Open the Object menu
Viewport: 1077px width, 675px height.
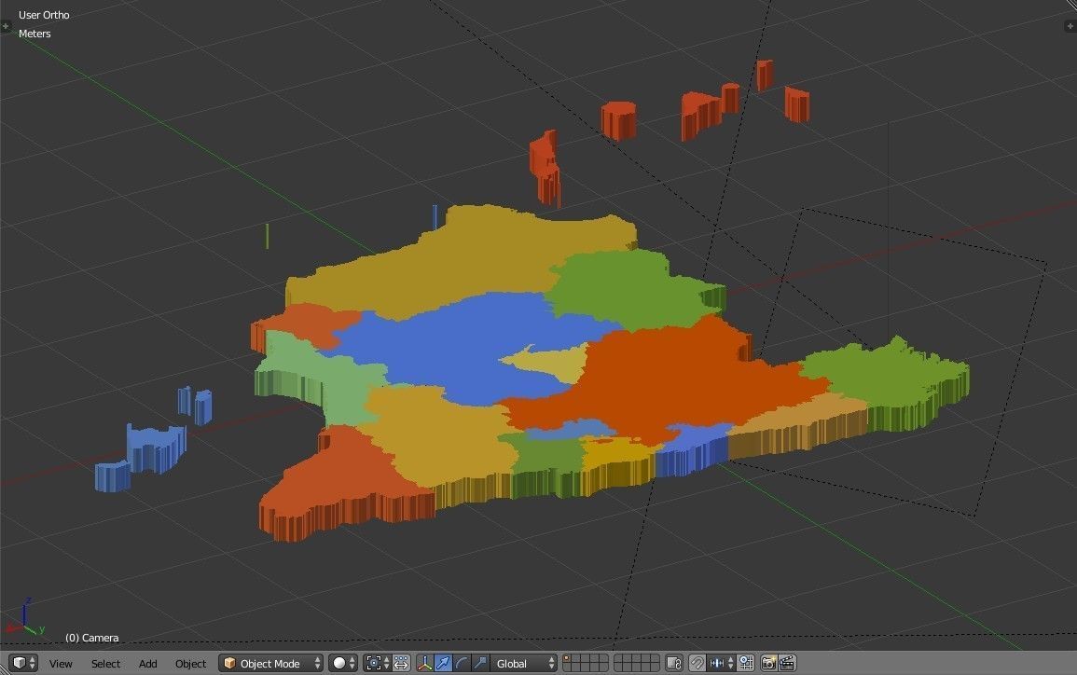coord(190,663)
